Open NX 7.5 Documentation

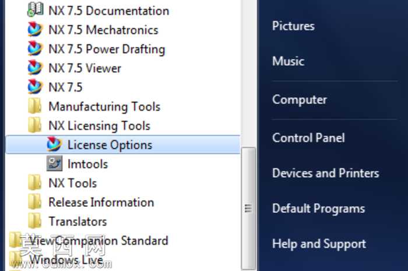[x=109, y=10]
